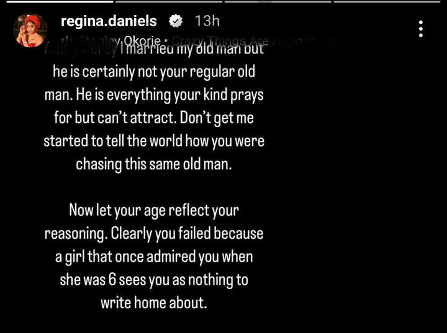Tap the verified badge beside regina.daniels
The width and height of the screenshot is (447, 333).
[x=176, y=21]
